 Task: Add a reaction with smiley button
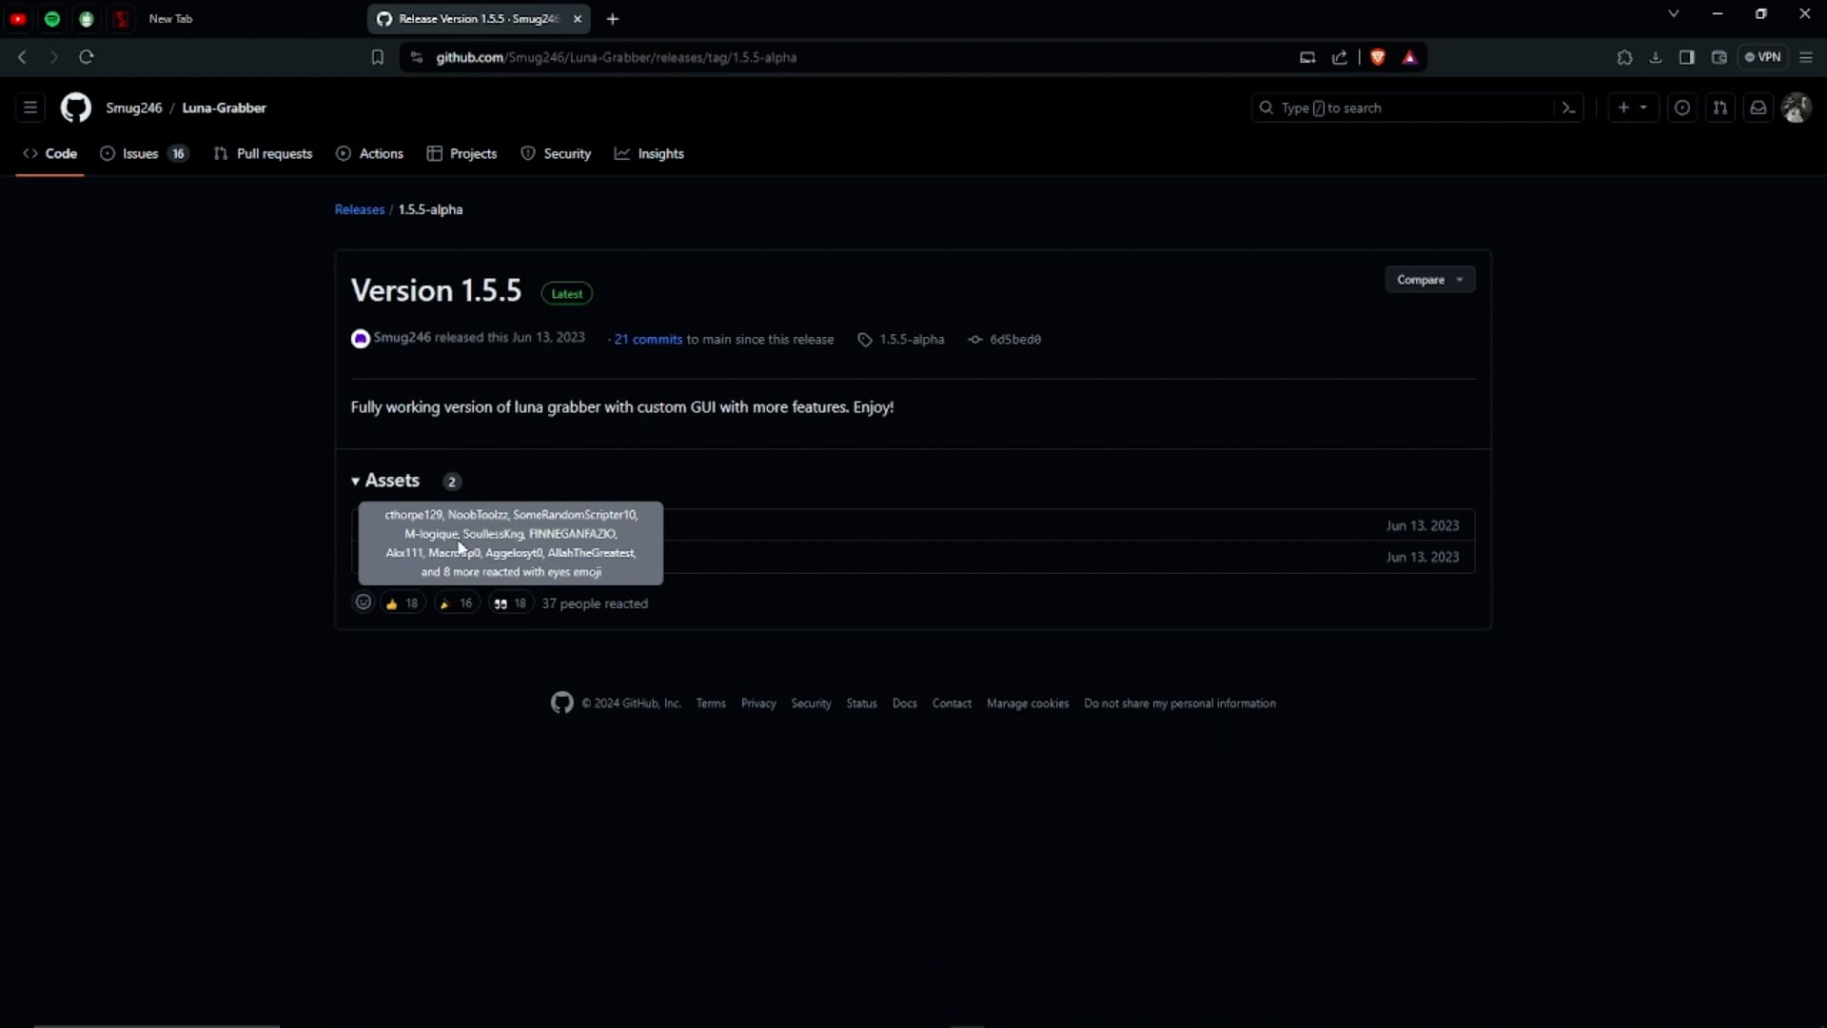tap(363, 603)
